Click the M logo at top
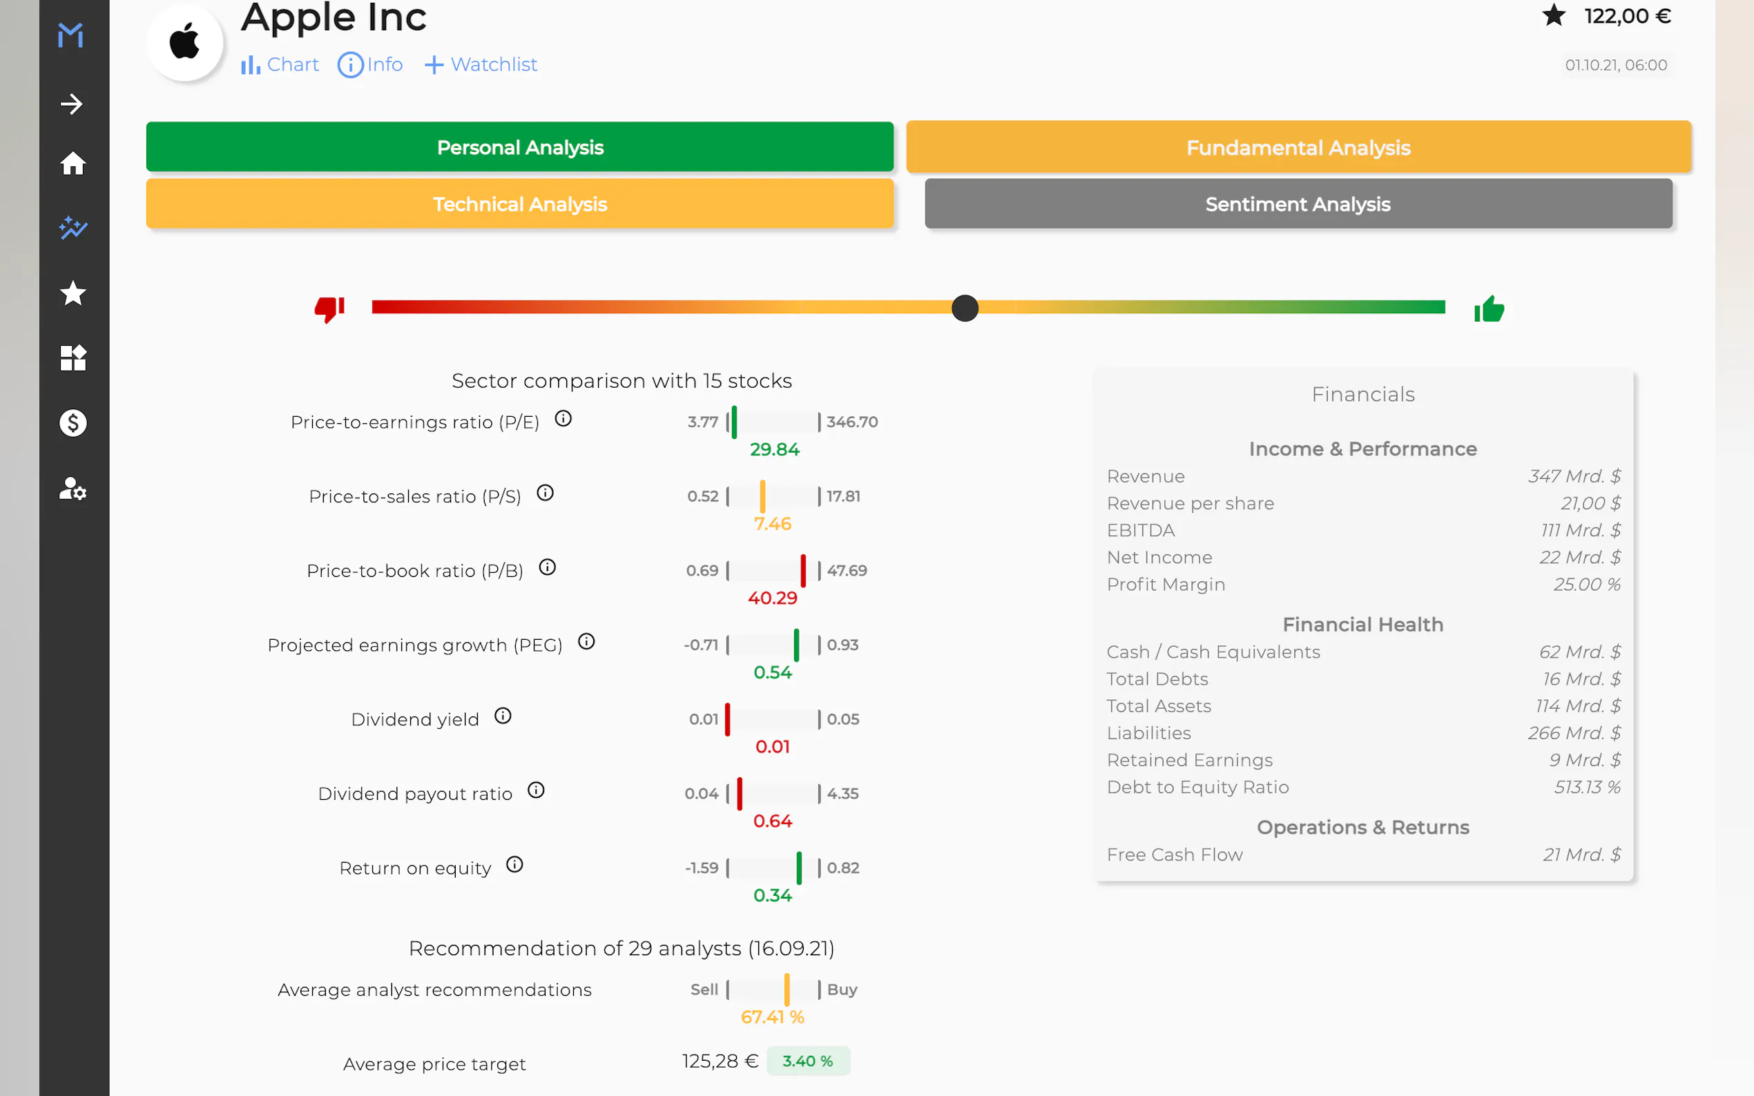This screenshot has width=1754, height=1096. coord(70,35)
